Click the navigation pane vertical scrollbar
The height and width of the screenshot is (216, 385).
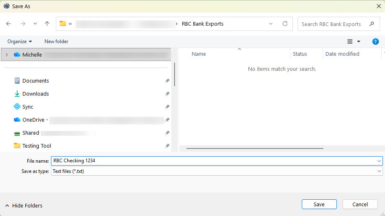click(x=175, y=74)
